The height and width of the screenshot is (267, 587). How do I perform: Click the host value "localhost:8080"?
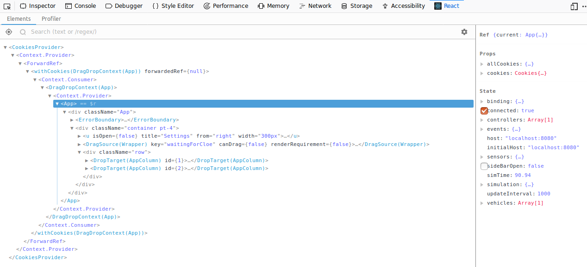coord(531,139)
